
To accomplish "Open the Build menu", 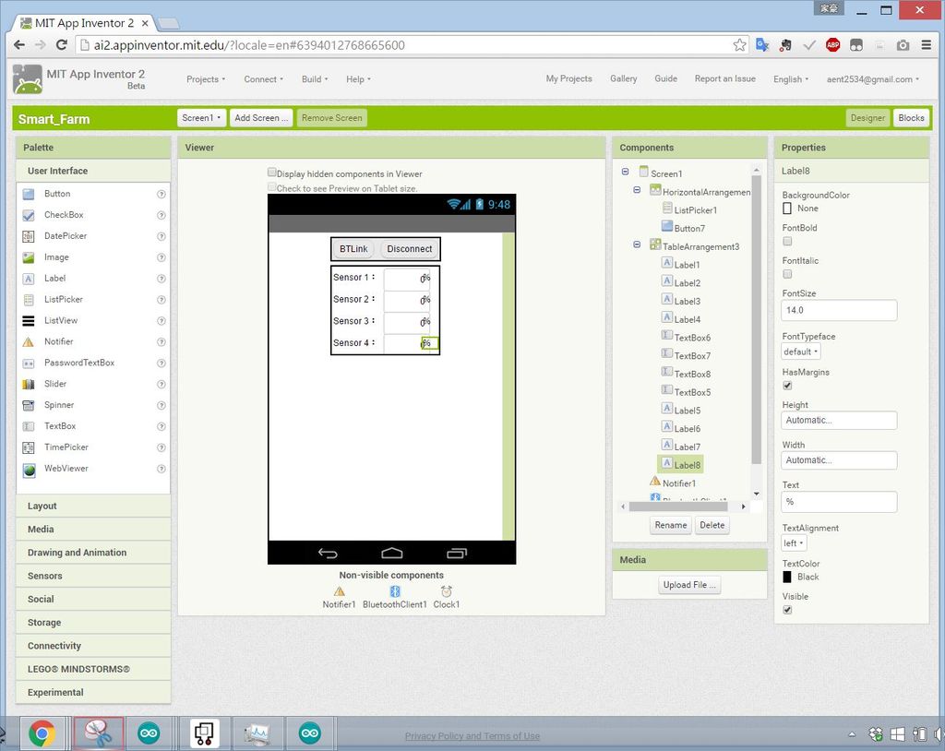I will coord(315,79).
